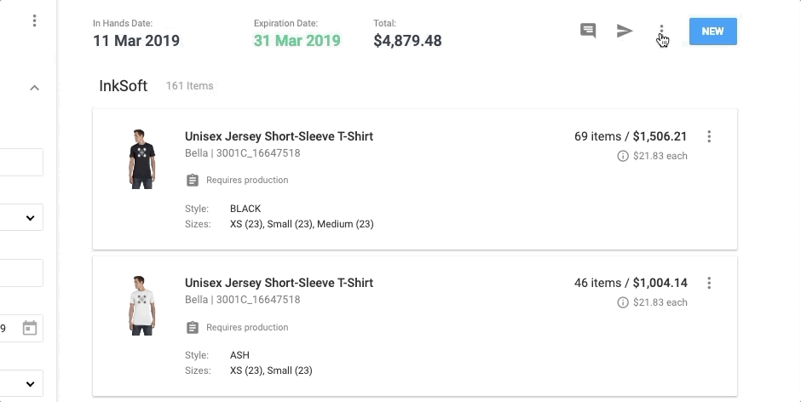The width and height of the screenshot is (801, 402).
Task: Click the first left sidebar text field
Action: point(21,163)
